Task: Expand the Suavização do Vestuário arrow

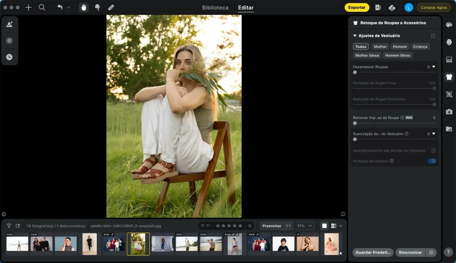Action: point(434,134)
